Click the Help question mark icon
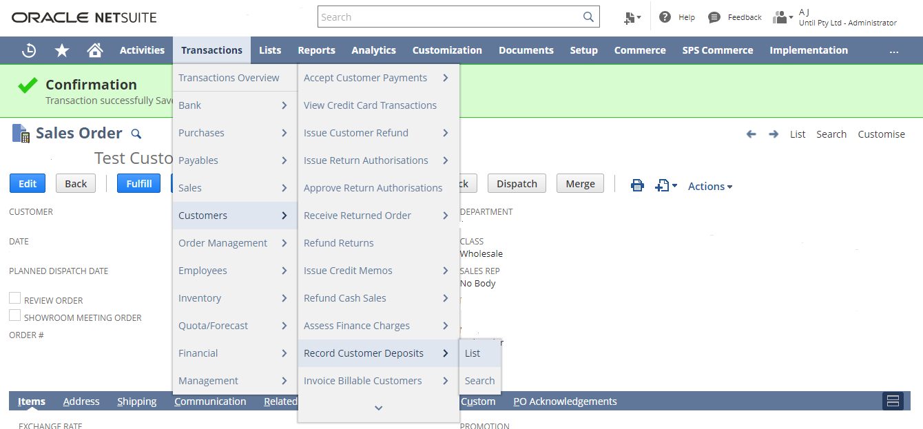This screenshot has height=429, width=923. pyautogui.click(x=665, y=17)
